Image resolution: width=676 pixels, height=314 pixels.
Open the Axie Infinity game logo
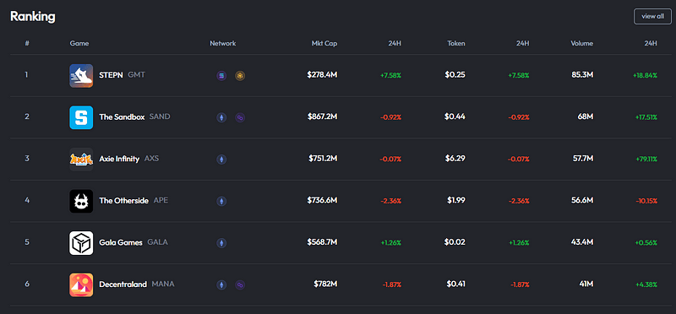point(81,160)
